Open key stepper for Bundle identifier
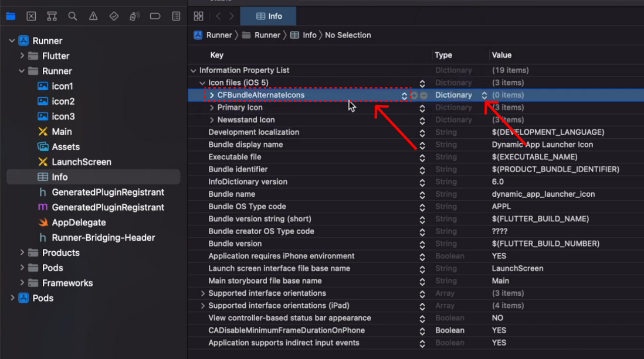The width and height of the screenshot is (644, 359). [422, 170]
